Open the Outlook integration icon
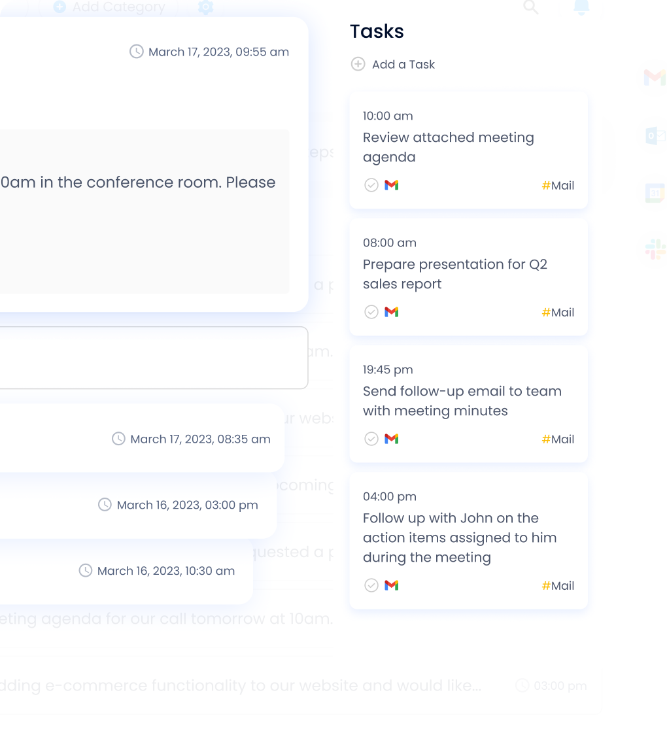The width and height of the screenshot is (667, 733). [x=655, y=135]
